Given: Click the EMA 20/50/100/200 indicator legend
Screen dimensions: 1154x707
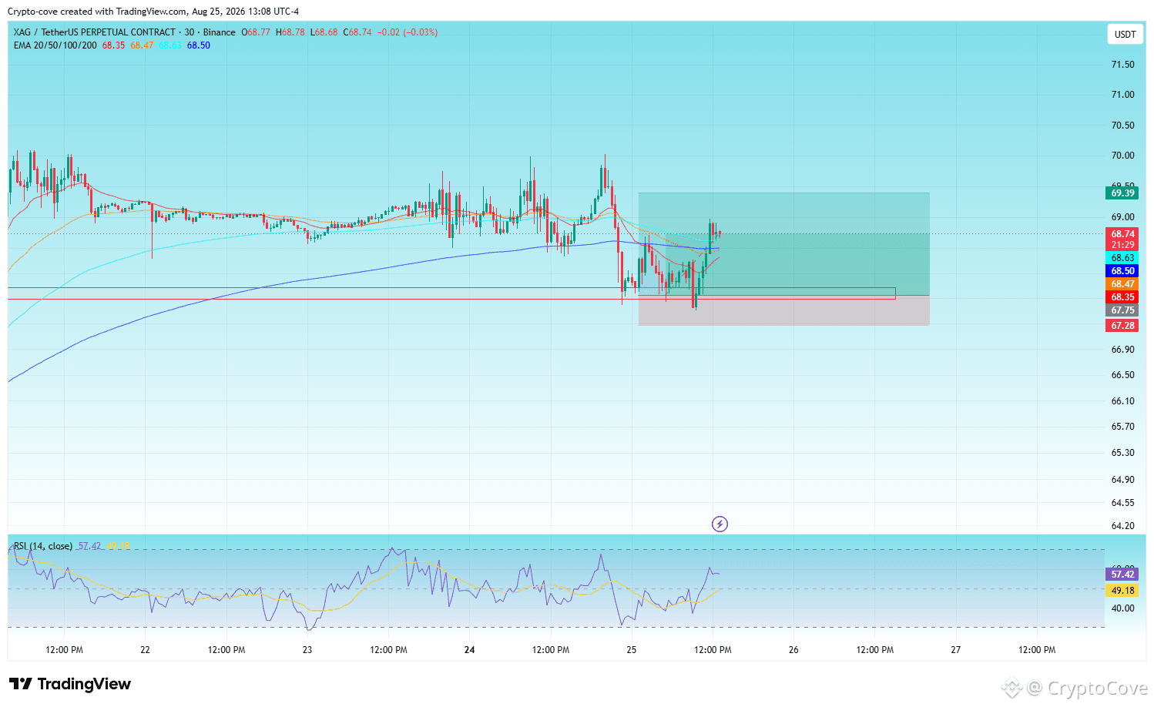Looking at the screenshot, I should pyautogui.click(x=55, y=45).
